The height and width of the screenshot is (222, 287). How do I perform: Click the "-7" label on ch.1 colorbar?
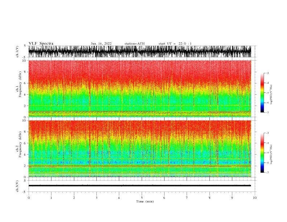[x=267, y=112]
